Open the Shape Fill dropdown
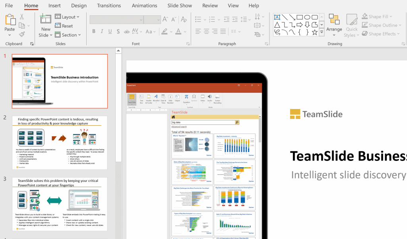The height and width of the screenshot is (239, 407). click(x=378, y=16)
